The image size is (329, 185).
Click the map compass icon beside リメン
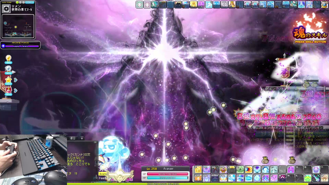pyautogui.click(x=6, y=9)
